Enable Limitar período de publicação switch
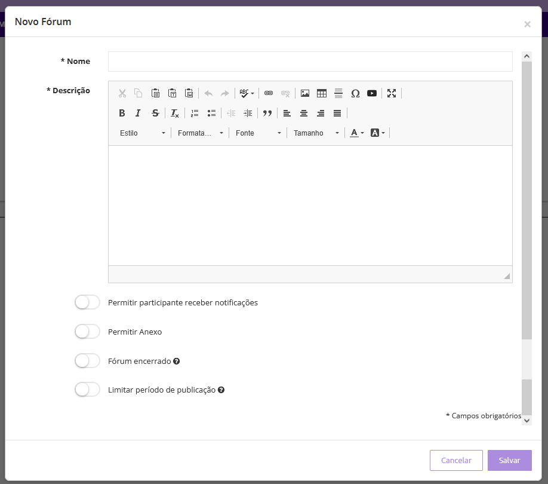548x484 pixels. tap(87, 390)
